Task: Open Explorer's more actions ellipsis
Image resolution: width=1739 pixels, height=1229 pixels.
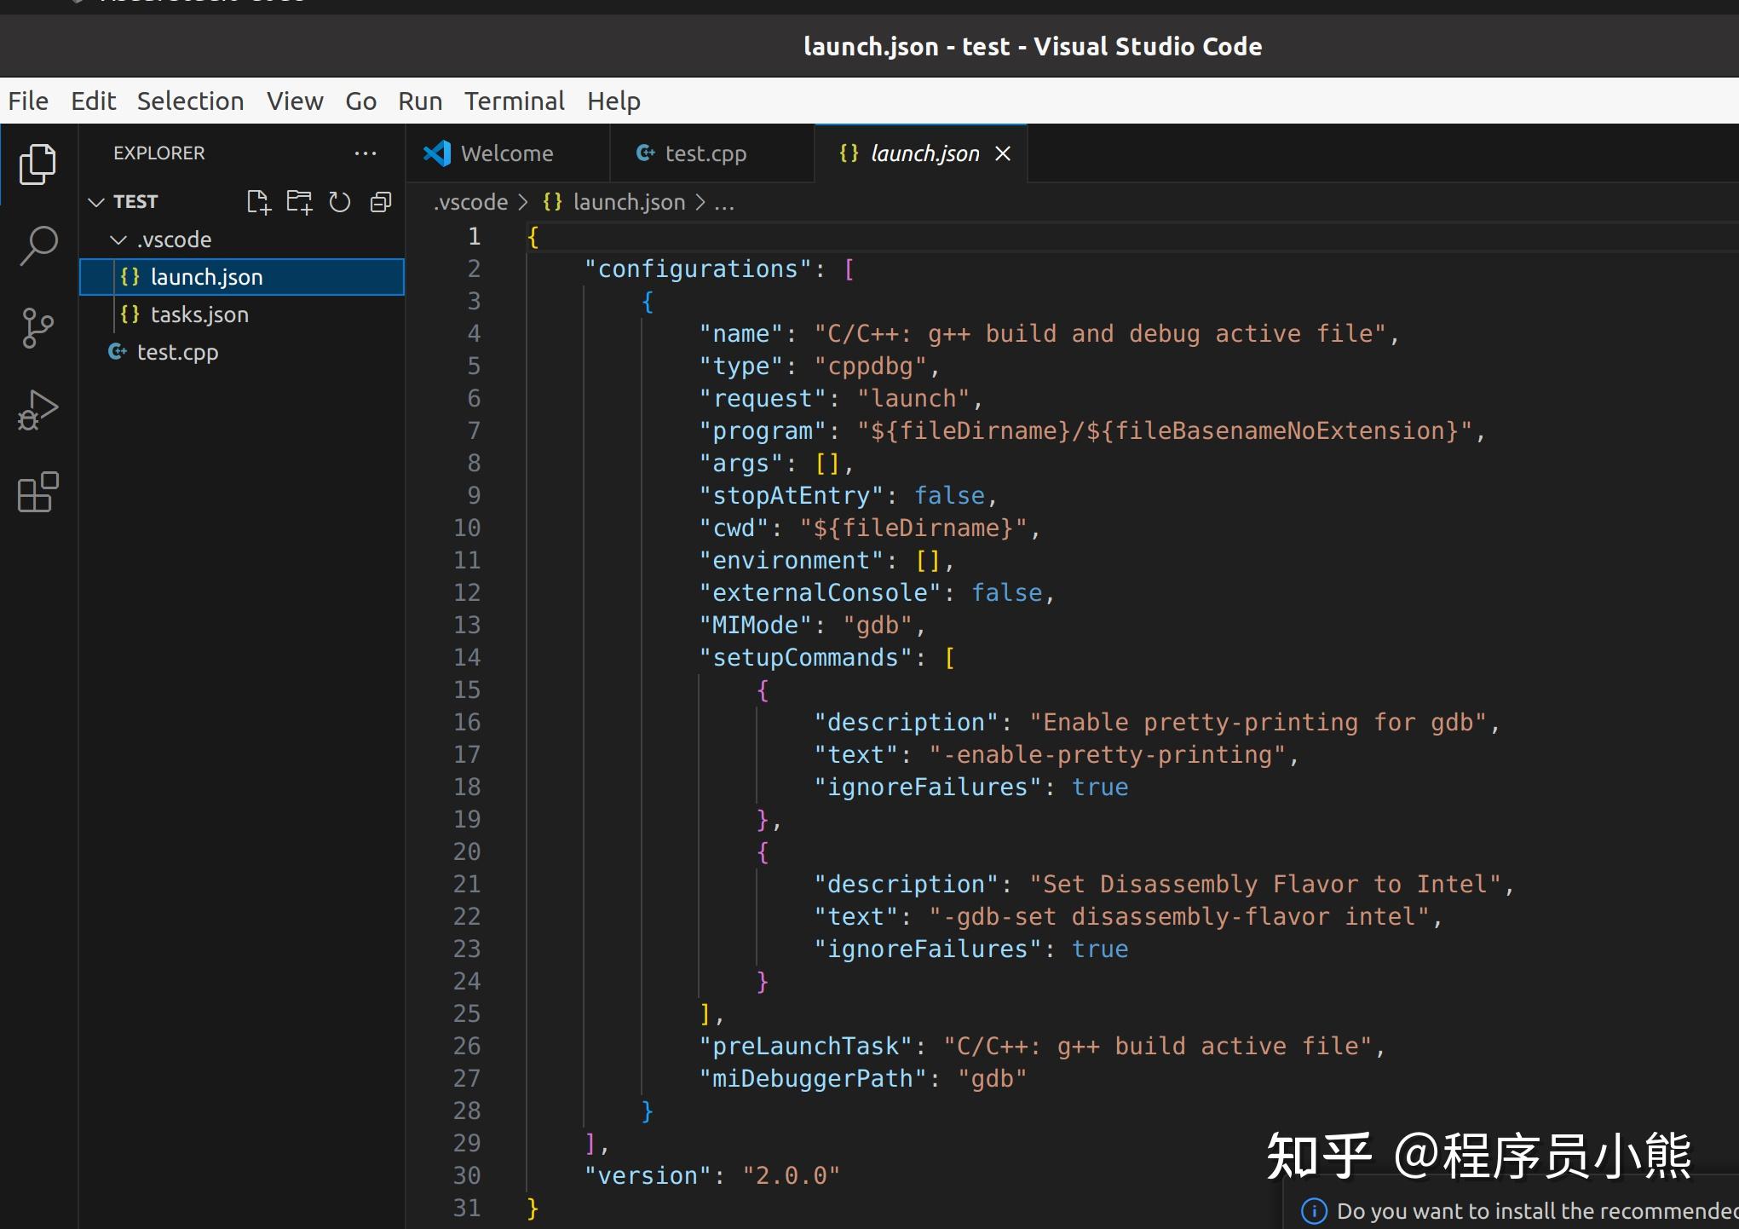Action: click(366, 153)
